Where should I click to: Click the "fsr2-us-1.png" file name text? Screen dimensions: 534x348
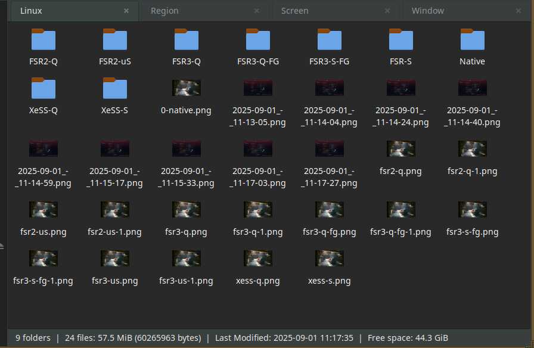[115, 232]
